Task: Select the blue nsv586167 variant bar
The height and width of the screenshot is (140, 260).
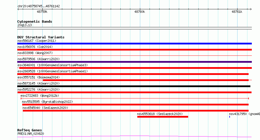Action: pyautogui.click(x=134, y=44)
